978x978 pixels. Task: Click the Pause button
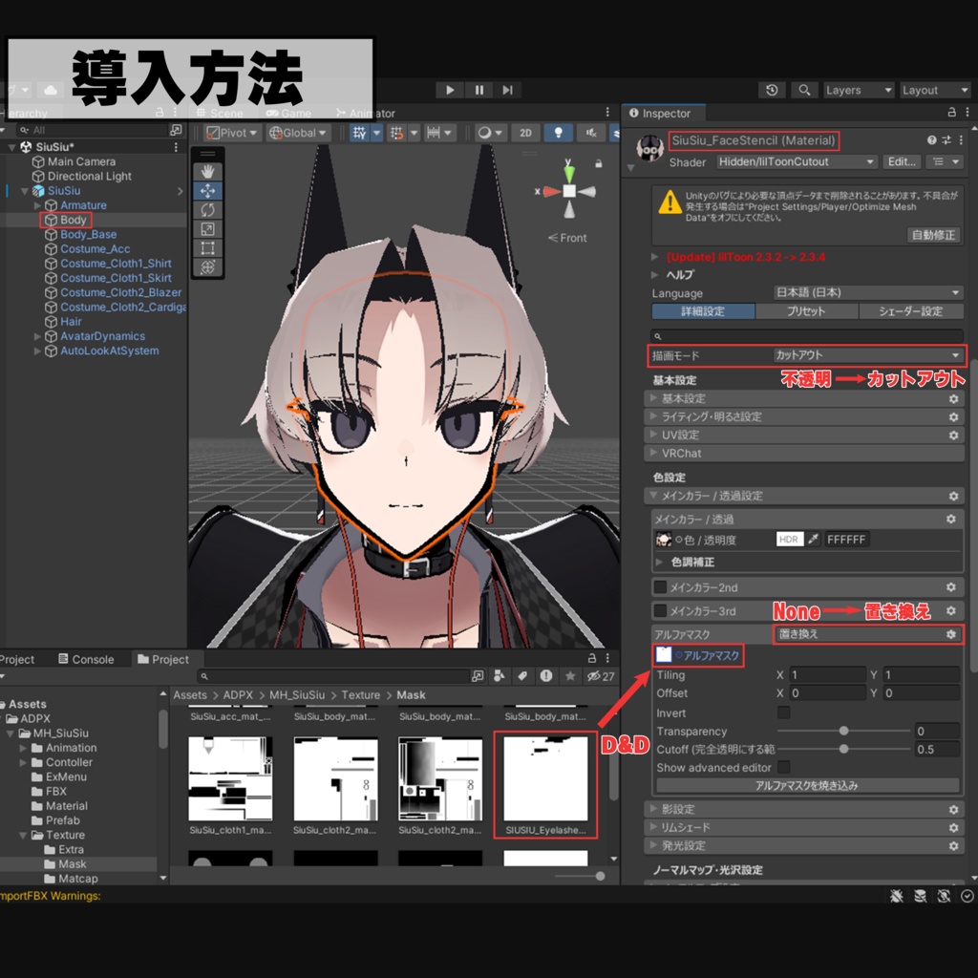click(479, 90)
